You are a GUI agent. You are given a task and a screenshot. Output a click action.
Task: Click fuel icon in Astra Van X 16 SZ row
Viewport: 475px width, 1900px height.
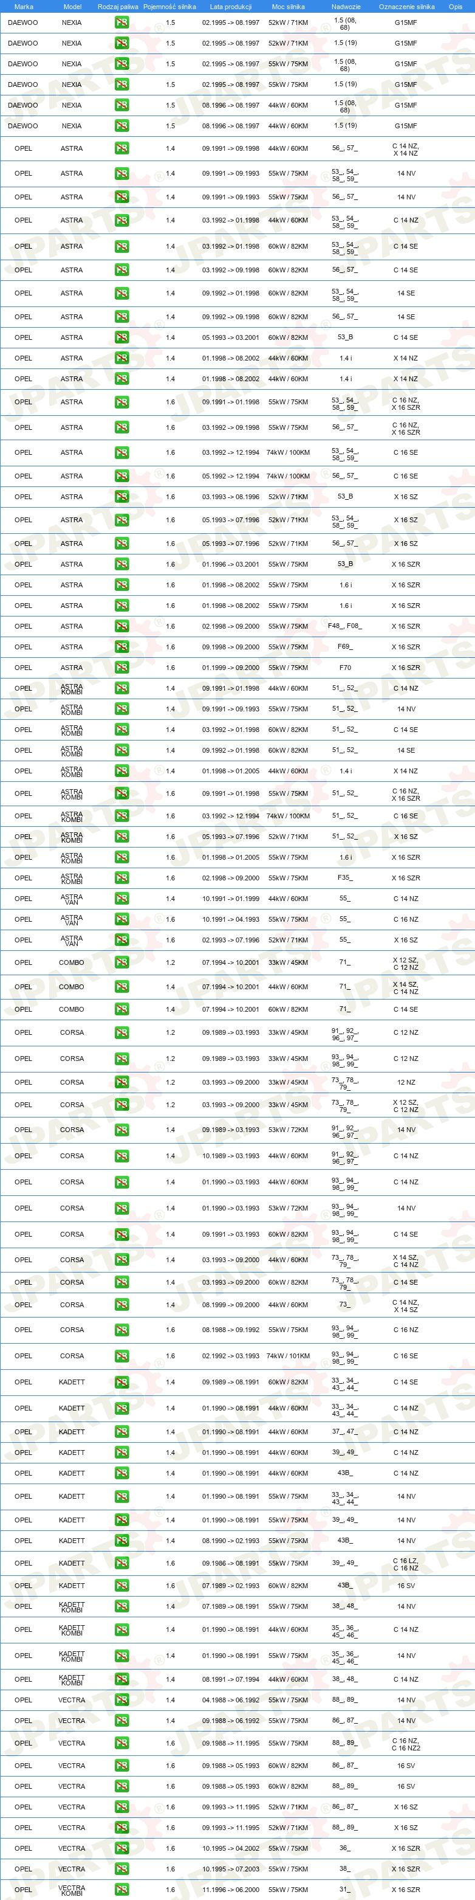point(121,941)
